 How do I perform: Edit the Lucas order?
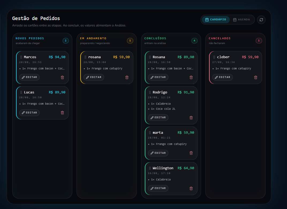[x=29, y=113]
